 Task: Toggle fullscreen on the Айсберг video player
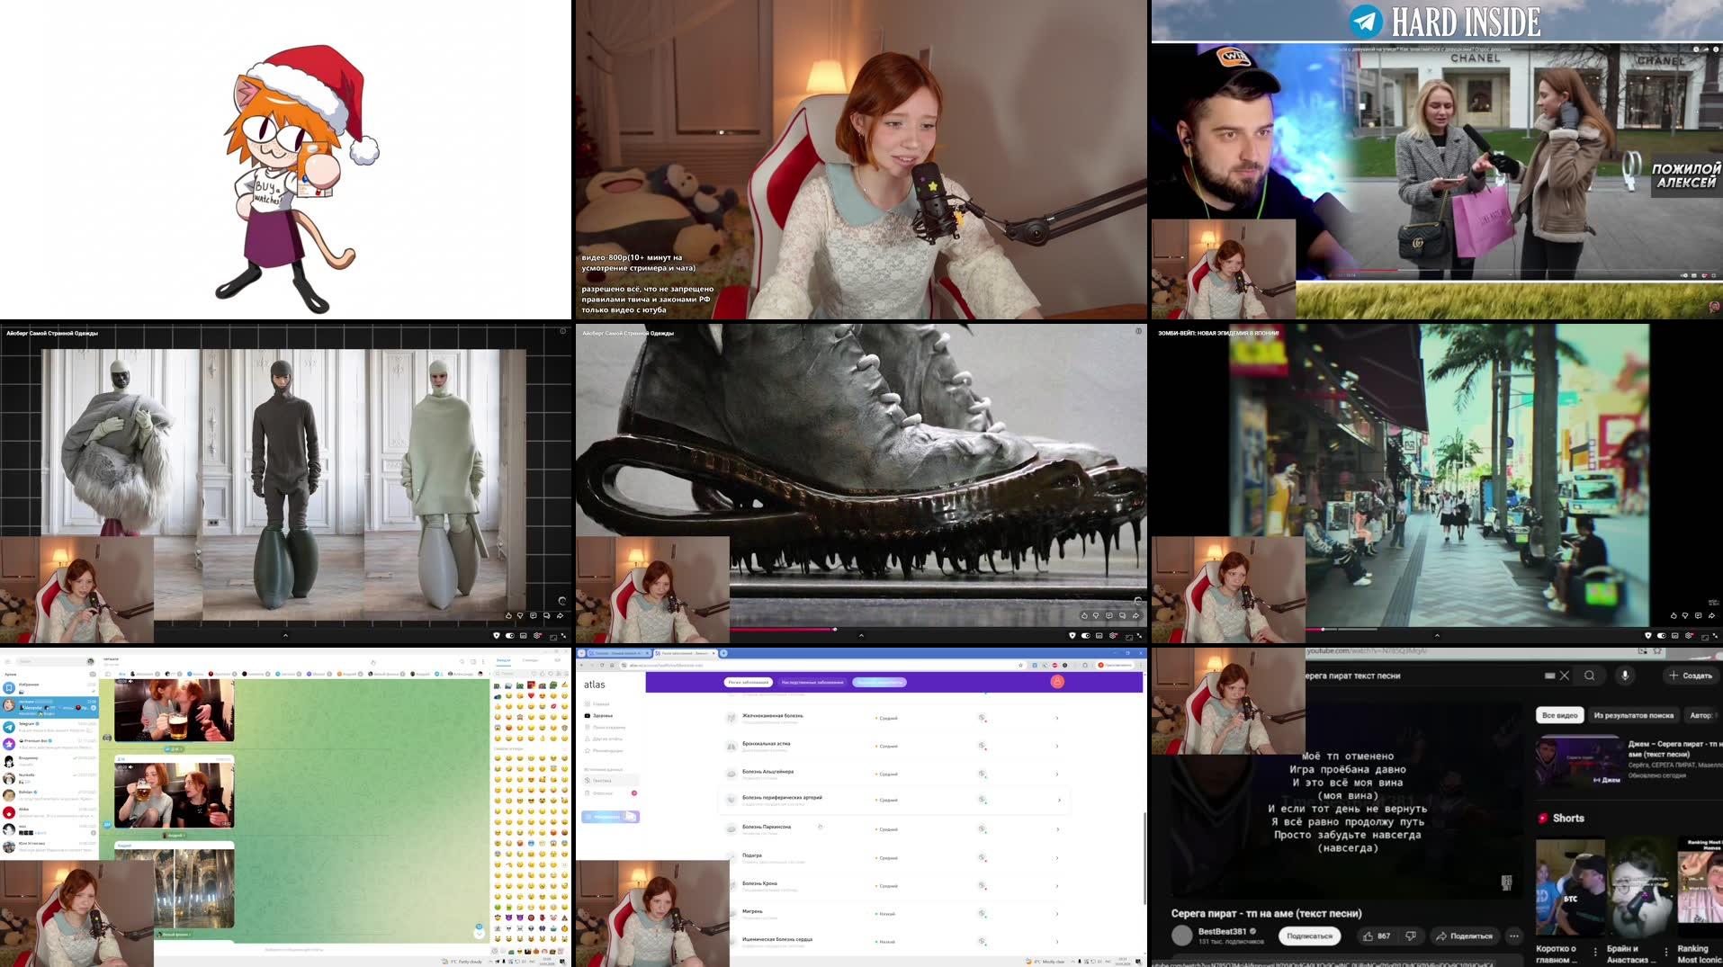click(x=1141, y=636)
